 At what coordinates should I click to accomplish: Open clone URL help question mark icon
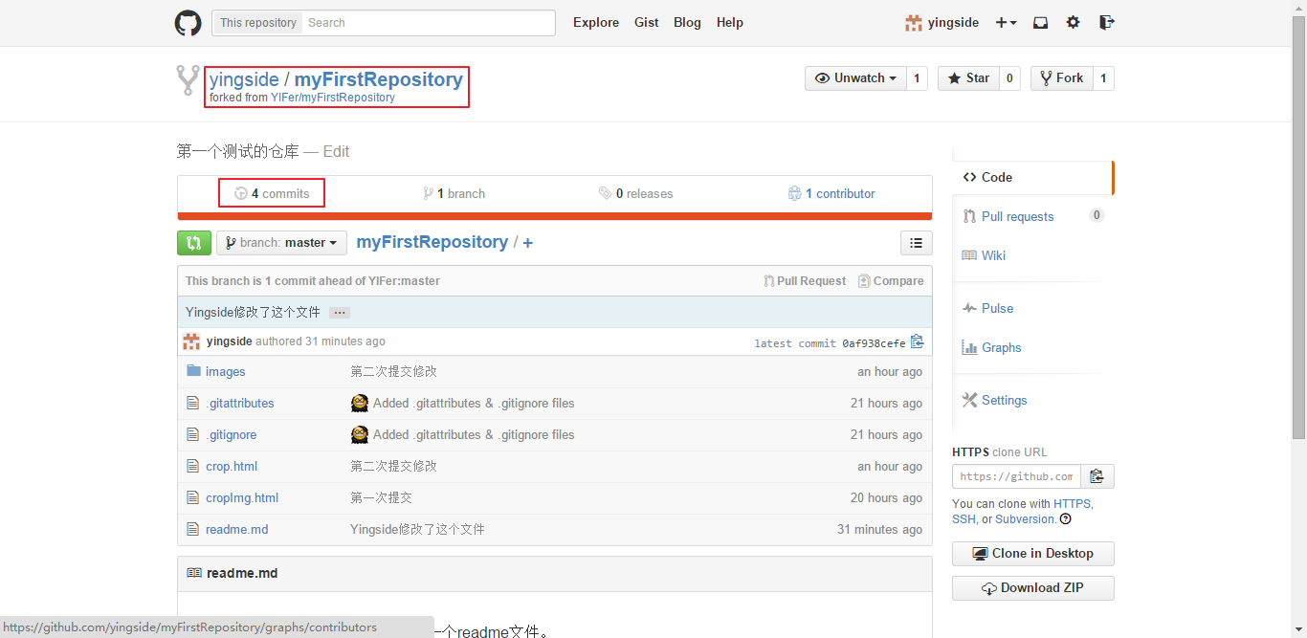click(1066, 519)
